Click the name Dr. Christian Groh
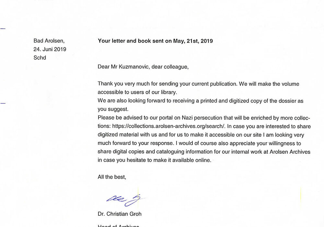The height and width of the screenshot is (227, 324). click(x=120, y=214)
